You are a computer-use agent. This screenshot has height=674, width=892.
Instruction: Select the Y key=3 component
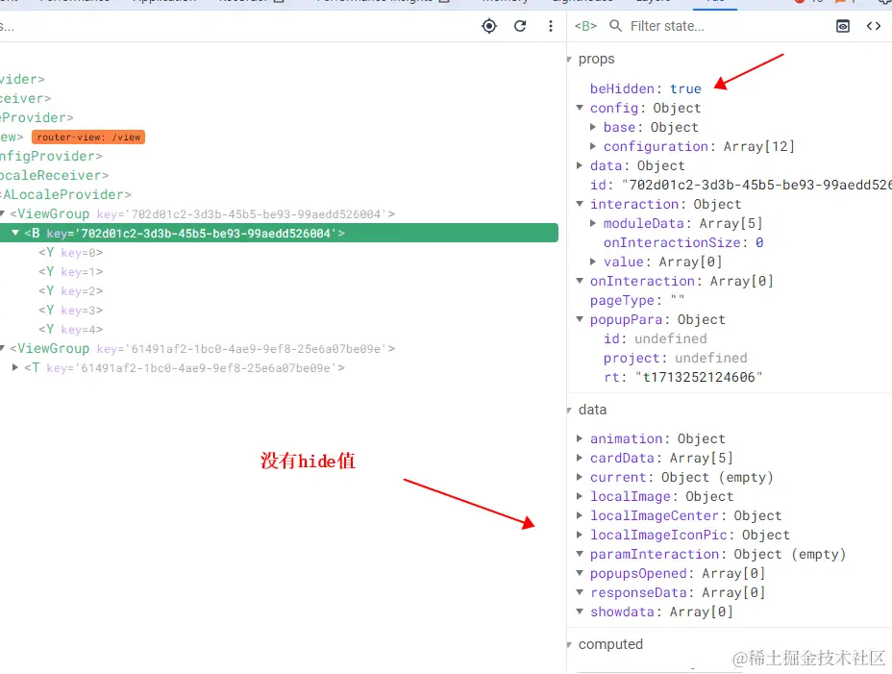tap(70, 311)
